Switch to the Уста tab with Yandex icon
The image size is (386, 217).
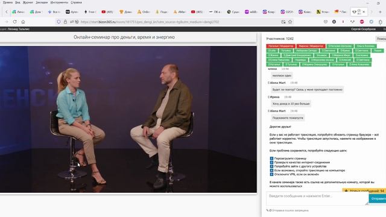click(x=323, y=12)
